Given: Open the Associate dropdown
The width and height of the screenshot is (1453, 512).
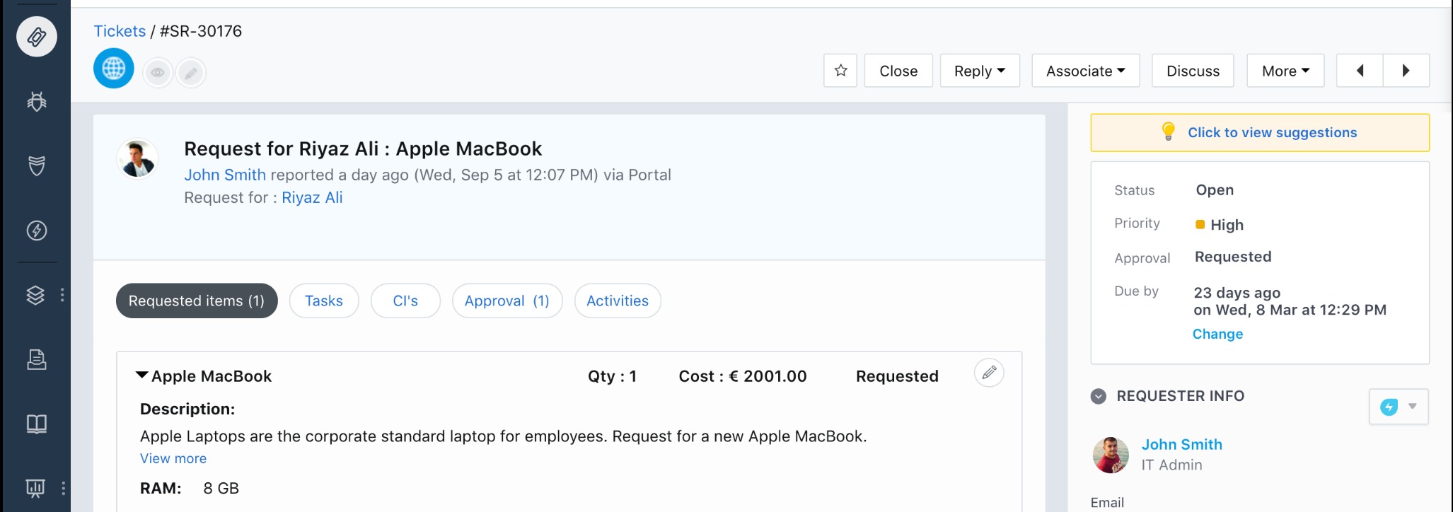Looking at the screenshot, I should [1085, 71].
